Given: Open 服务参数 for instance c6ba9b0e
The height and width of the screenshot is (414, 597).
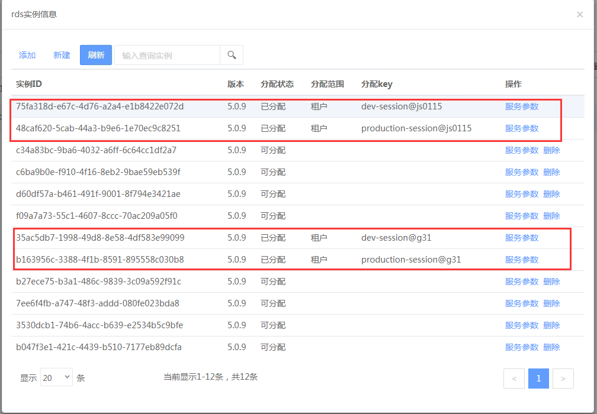Looking at the screenshot, I should (522, 172).
